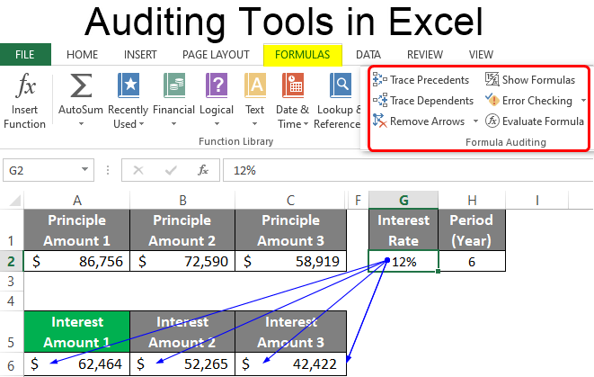The width and height of the screenshot is (594, 377).
Task: Expand the Logical dropdown arrow
Action: click(x=217, y=123)
